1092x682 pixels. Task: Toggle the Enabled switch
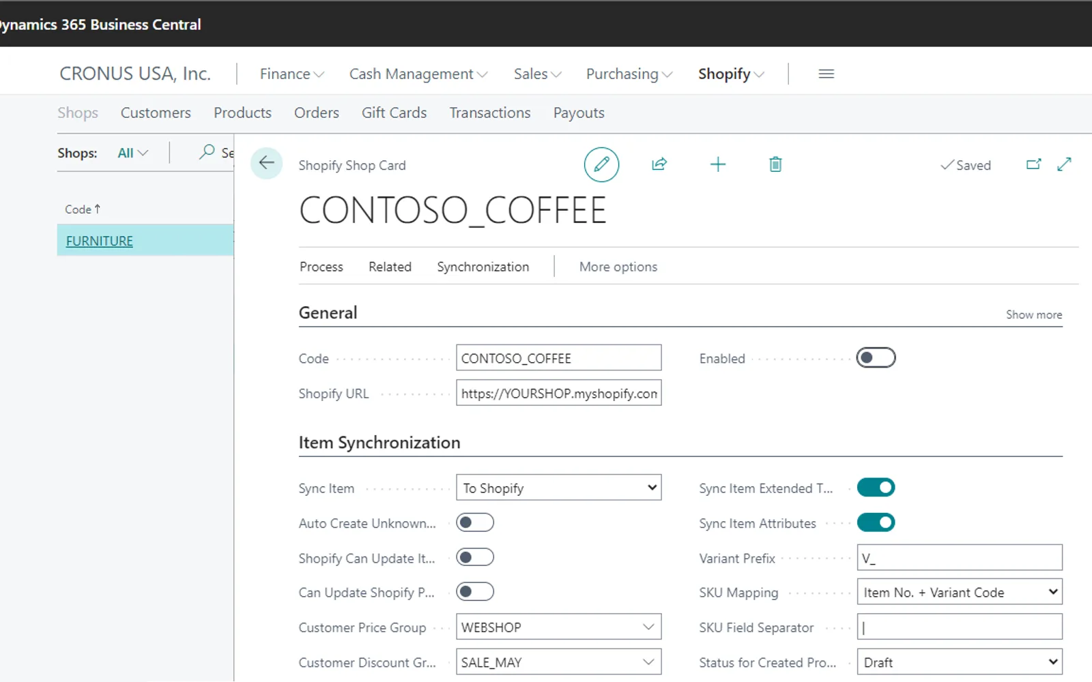tap(876, 358)
